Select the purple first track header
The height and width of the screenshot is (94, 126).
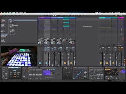[x=41, y=18]
